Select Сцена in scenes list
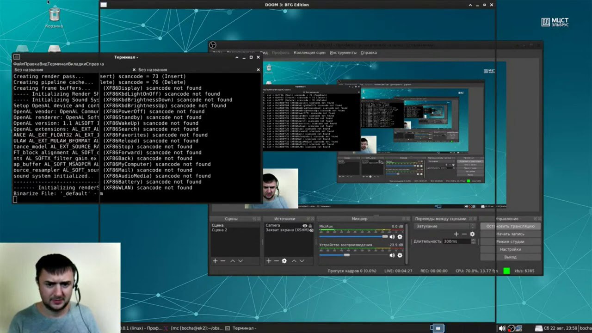Screen dimensions: 592x333 point(235,225)
